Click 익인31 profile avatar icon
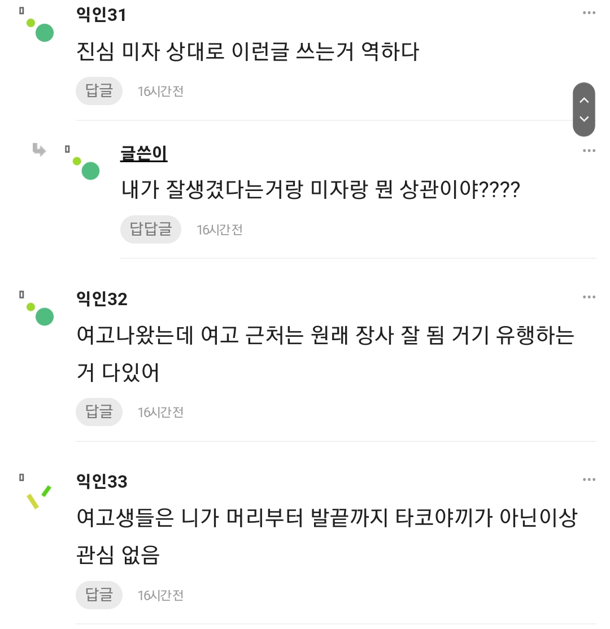The width and height of the screenshot is (610, 629). pyautogui.click(x=40, y=30)
